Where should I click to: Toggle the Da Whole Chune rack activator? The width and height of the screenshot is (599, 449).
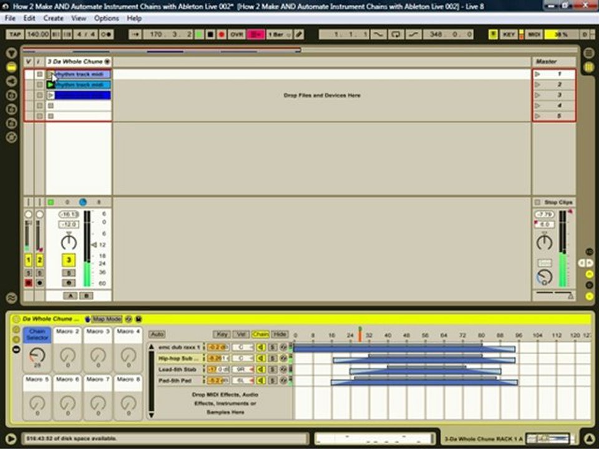click(16, 319)
